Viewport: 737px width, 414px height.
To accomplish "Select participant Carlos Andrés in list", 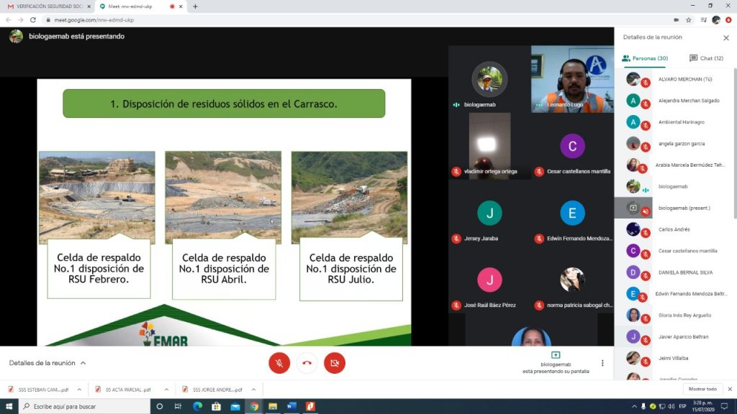I will [676, 229].
